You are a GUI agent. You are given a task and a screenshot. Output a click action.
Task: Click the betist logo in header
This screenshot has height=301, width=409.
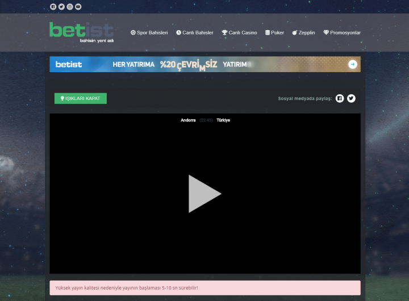click(x=82, y=32)
